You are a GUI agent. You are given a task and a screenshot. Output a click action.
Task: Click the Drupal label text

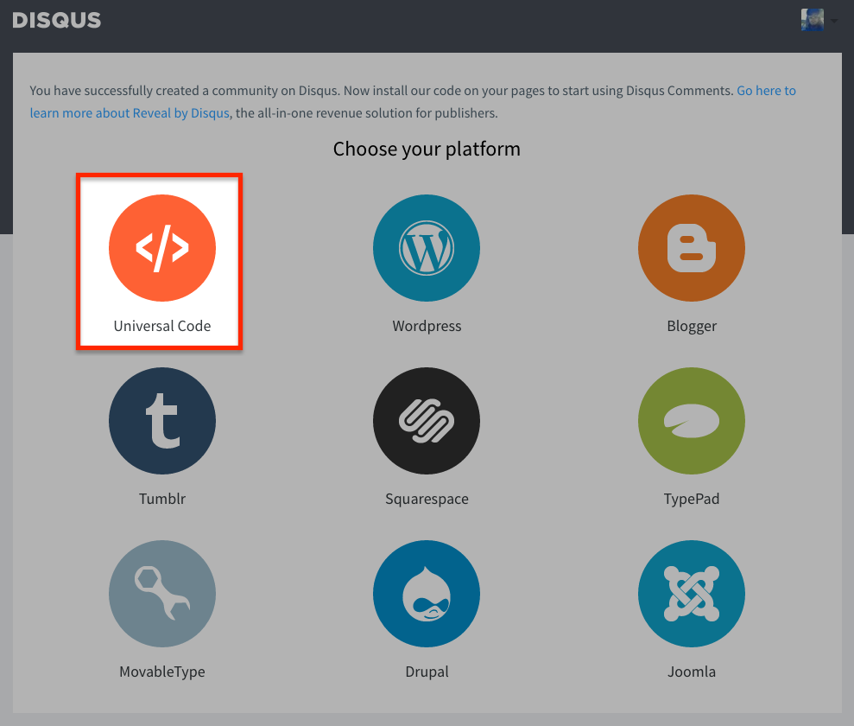tap(427, 672)
